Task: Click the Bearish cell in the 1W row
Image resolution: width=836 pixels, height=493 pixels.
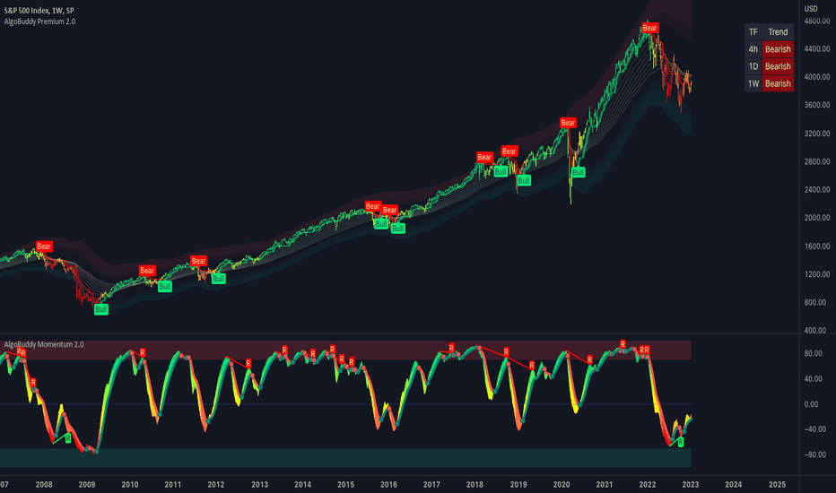Action: [x=778, y=83]
